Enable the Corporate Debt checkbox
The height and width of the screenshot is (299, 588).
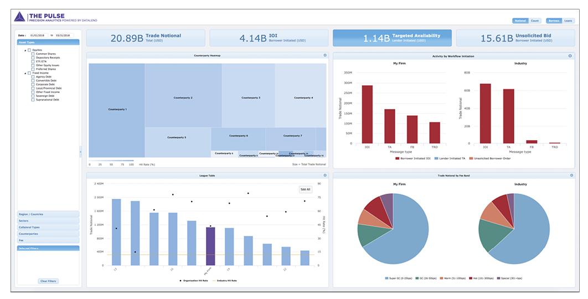pos(33,84)
